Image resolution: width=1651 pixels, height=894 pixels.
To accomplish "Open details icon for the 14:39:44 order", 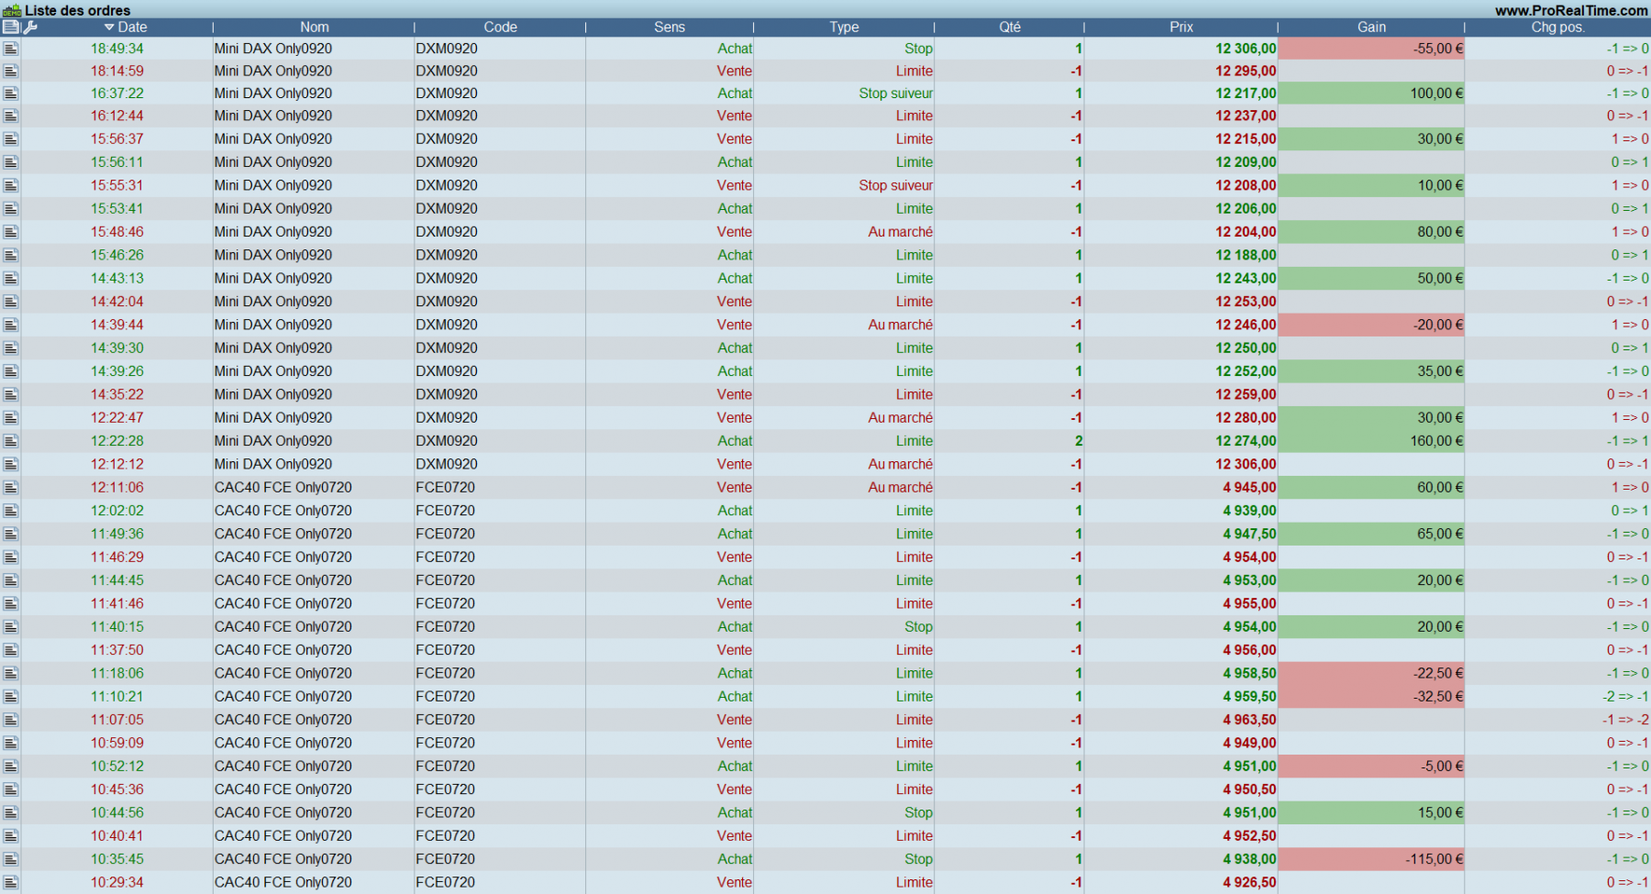I will (x=11, y=325).
